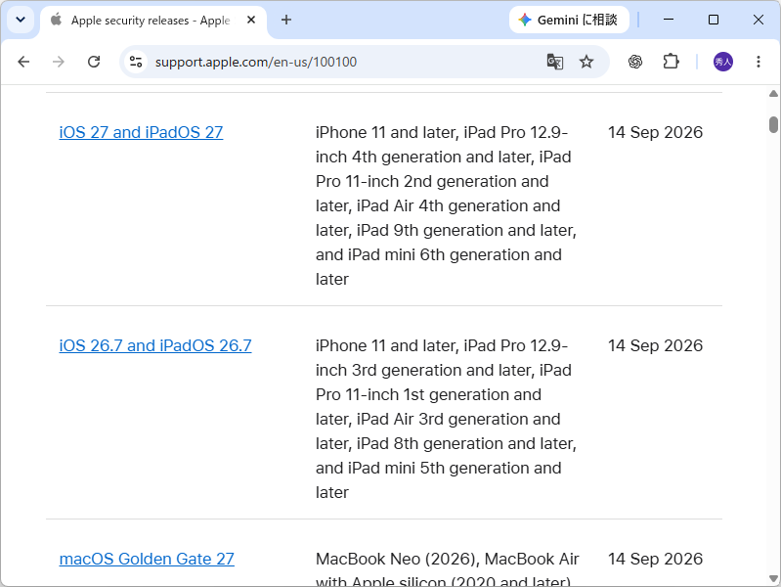Open the tab search dropdown arrow
The image size is (781, 587).
point(21,20)
